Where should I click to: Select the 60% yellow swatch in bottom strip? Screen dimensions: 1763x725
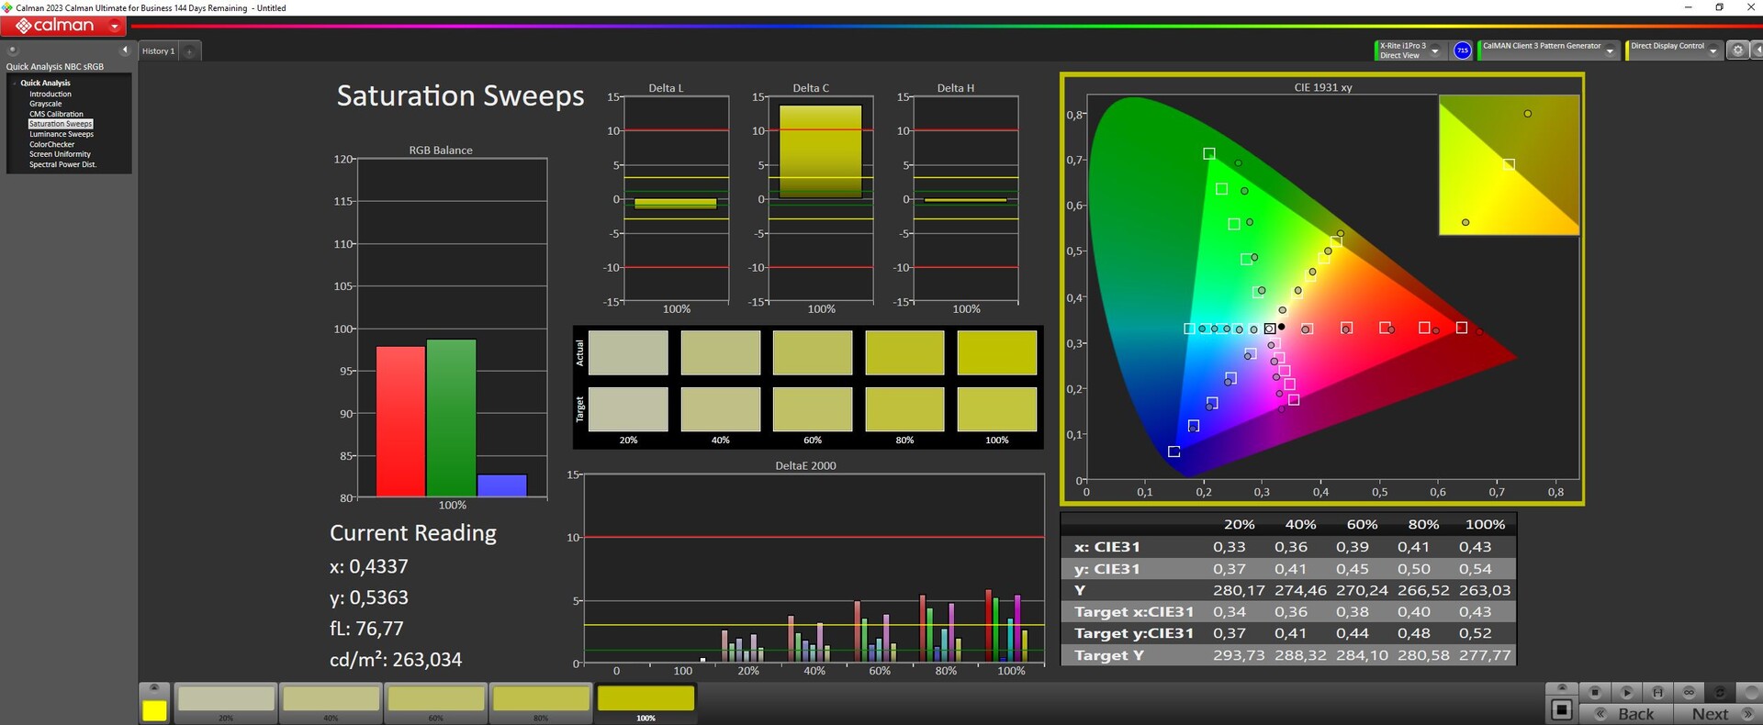(x=435, y=699)
